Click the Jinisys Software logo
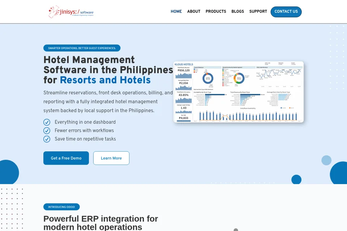 click(71, 12)
